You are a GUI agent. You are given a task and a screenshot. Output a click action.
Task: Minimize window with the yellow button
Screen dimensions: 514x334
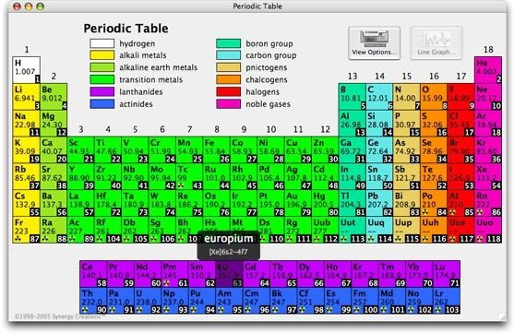pos(29,6)
